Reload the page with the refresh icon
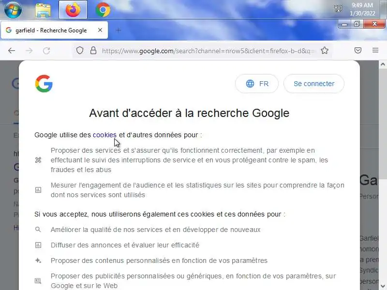This screenshot has height=290, width=387. pos(46,51)
